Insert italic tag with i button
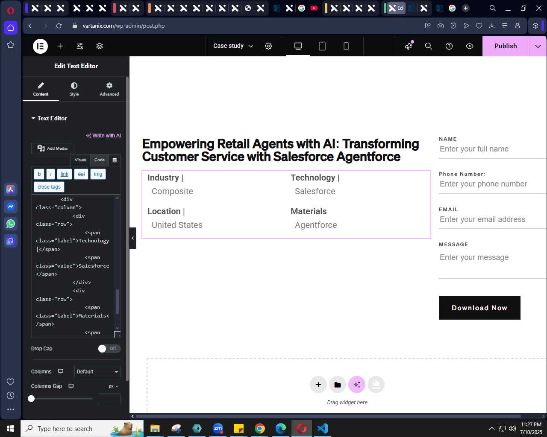 click(x=50, y=174)
